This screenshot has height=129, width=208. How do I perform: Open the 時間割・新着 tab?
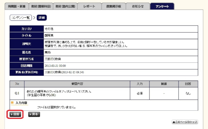[17, 6]
